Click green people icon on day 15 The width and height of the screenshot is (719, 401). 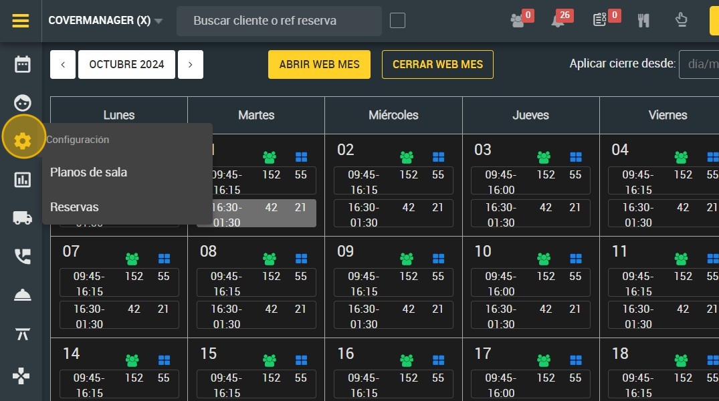pyautogui.click(x=270, y=361)
